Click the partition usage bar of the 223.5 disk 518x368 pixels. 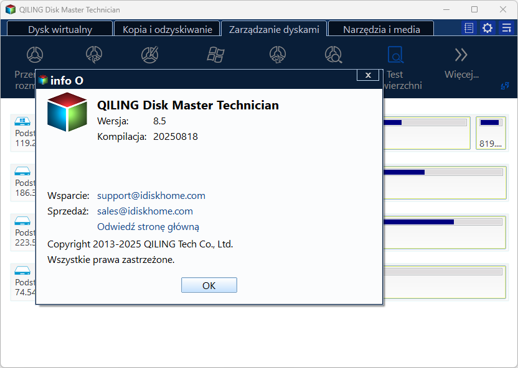click(443, 222)
